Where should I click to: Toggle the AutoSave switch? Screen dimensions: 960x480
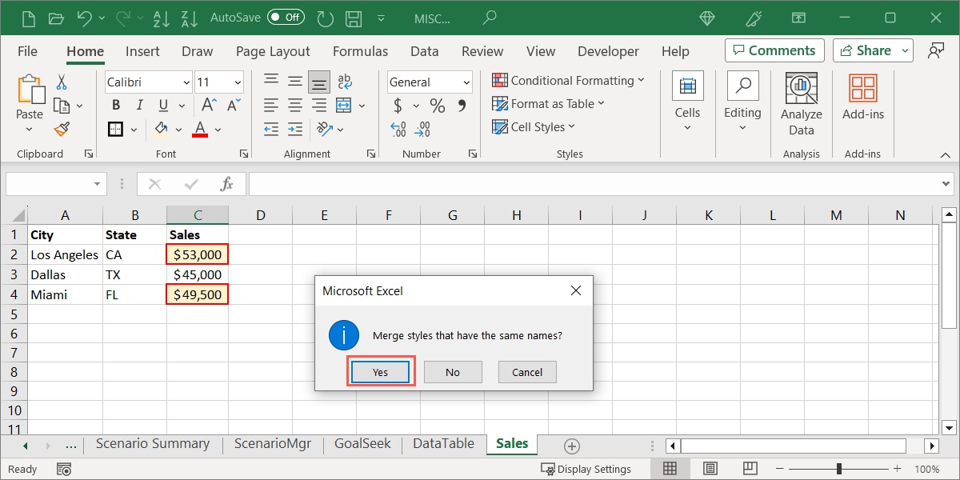click(x=286, y=16)
